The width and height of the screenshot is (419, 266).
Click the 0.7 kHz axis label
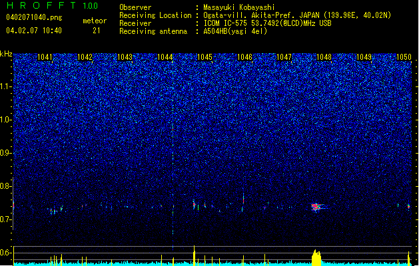tap(5, 219)
